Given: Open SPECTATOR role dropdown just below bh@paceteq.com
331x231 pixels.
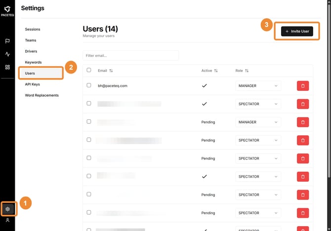Looking at the screenshot, I should pos(258,104).
